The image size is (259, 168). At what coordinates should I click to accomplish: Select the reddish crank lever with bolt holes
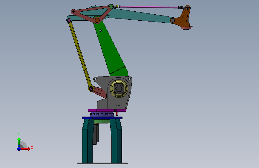(101, 93)
